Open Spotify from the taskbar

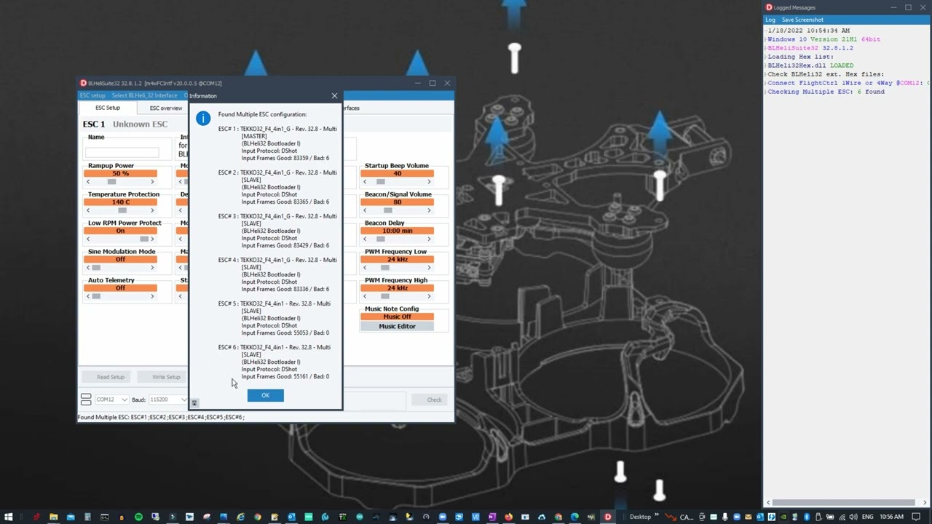click(138, 517)
